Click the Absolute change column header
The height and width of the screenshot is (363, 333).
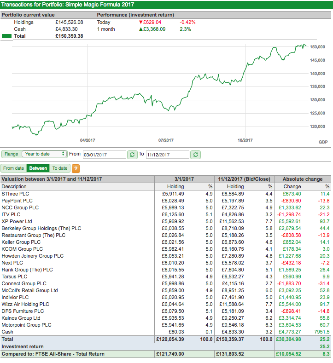tap(303, 179)
